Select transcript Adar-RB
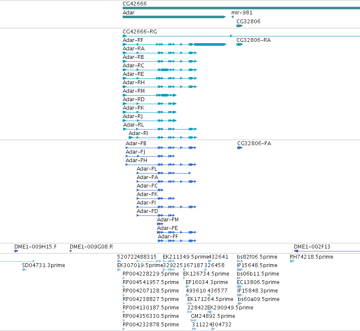The width and height of the screenshot is (360, 331). coord(160,61)
